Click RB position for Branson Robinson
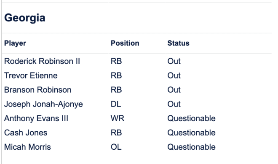The width and height of the screenshot is (278, 164). click(116, 90)
